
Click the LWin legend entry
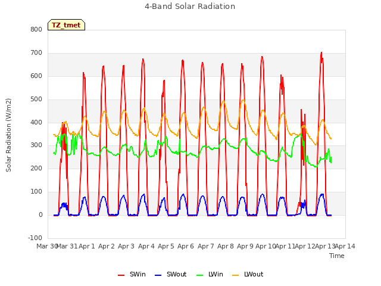click(210, 274)
